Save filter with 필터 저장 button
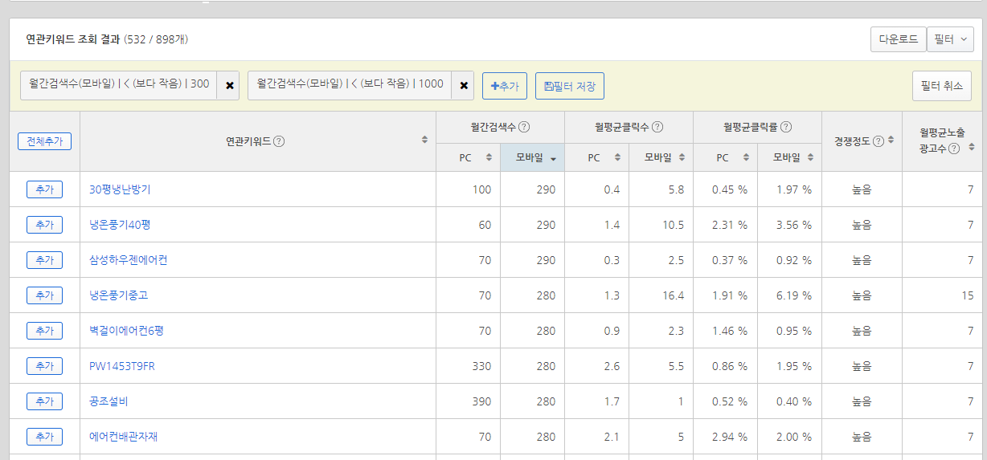 (x=570, y=86)
